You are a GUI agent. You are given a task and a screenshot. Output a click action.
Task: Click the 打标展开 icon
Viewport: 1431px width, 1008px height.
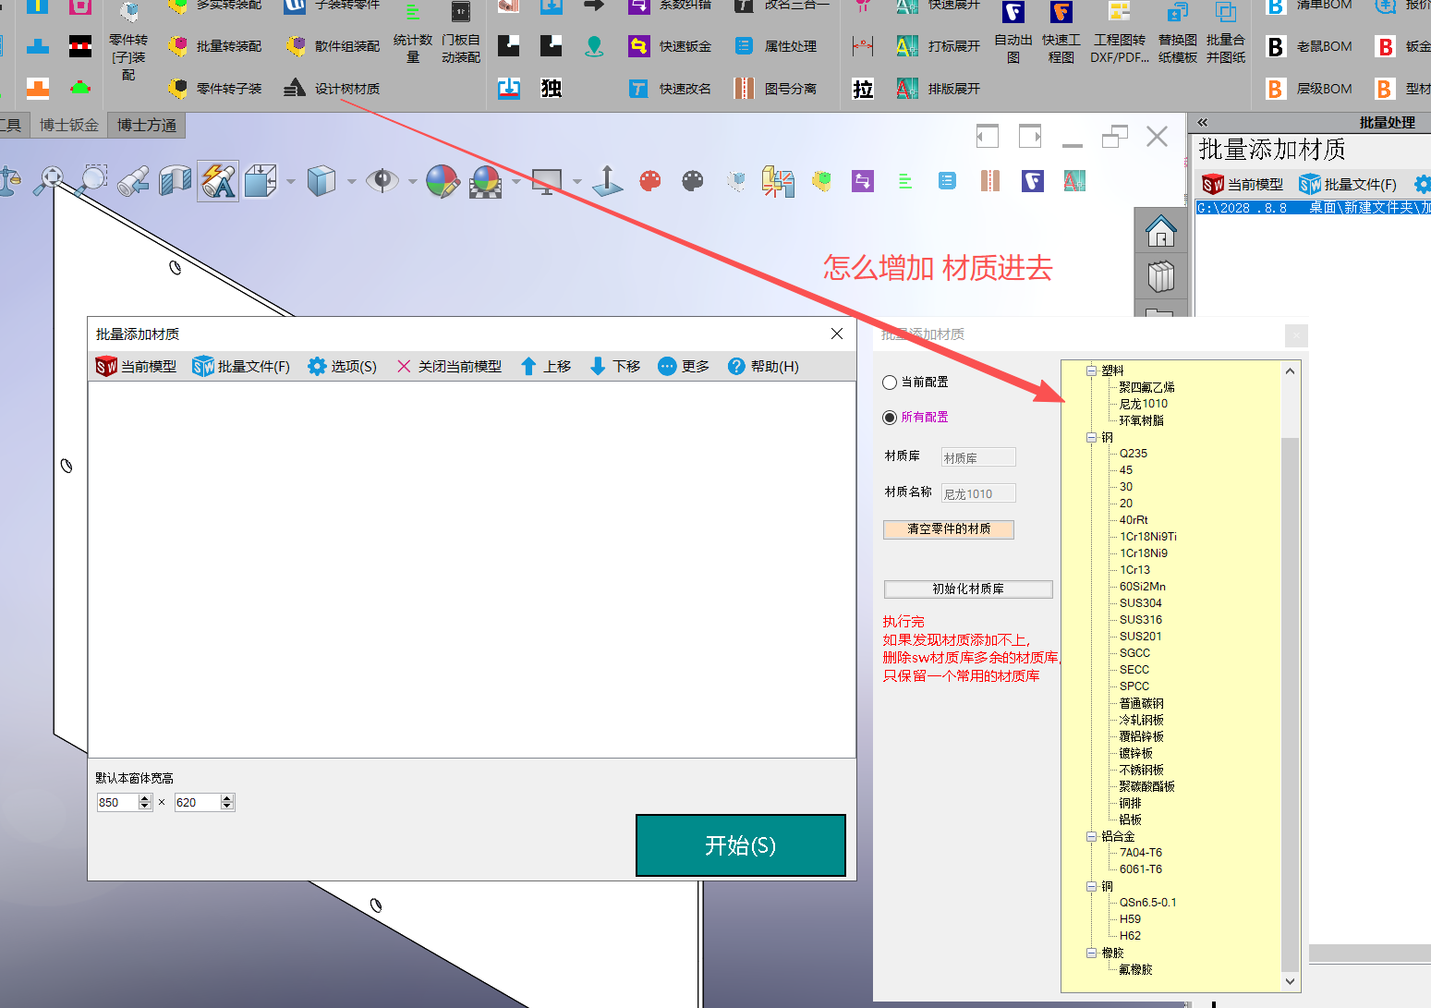pyautogui.click(x=907, y=45)
